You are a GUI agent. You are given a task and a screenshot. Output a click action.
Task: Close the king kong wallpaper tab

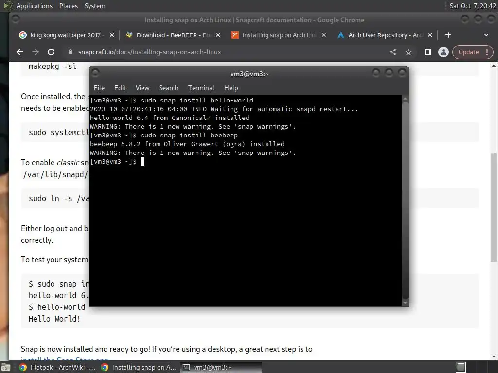[x=112, y=35]
